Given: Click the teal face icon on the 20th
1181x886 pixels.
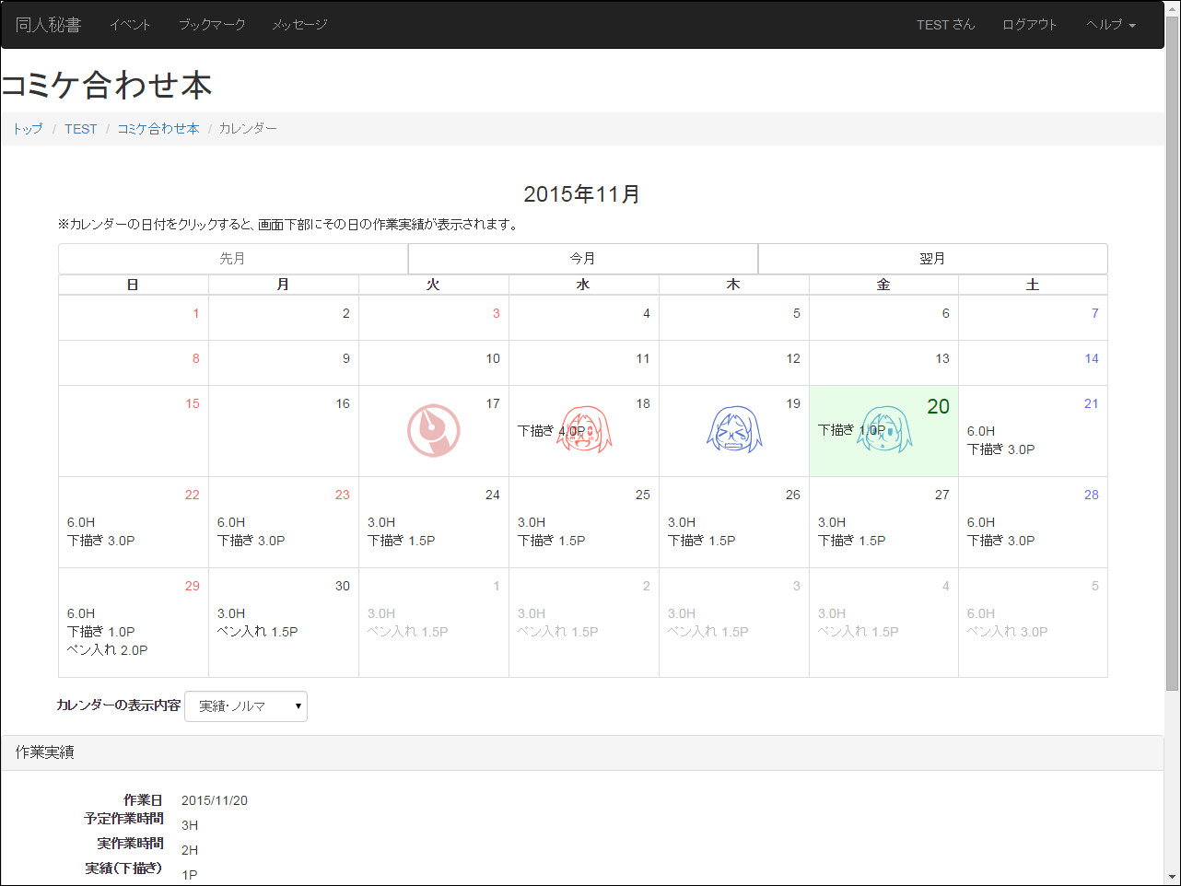Looking at the screenshot, I should (884, 429).
